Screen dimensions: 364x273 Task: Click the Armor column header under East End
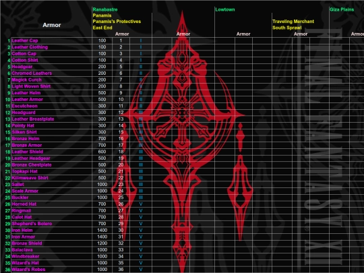click(122, 34)
